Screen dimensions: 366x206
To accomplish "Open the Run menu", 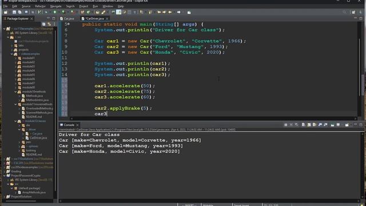I will [x=96, y=6].
